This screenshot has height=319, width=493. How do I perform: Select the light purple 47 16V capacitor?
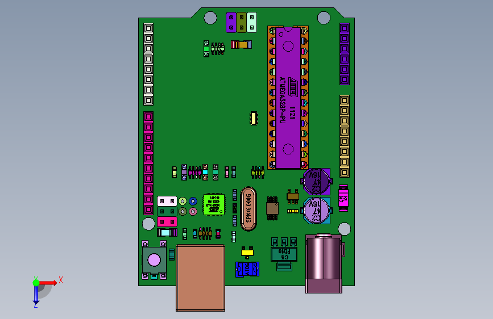pos(317,211)
